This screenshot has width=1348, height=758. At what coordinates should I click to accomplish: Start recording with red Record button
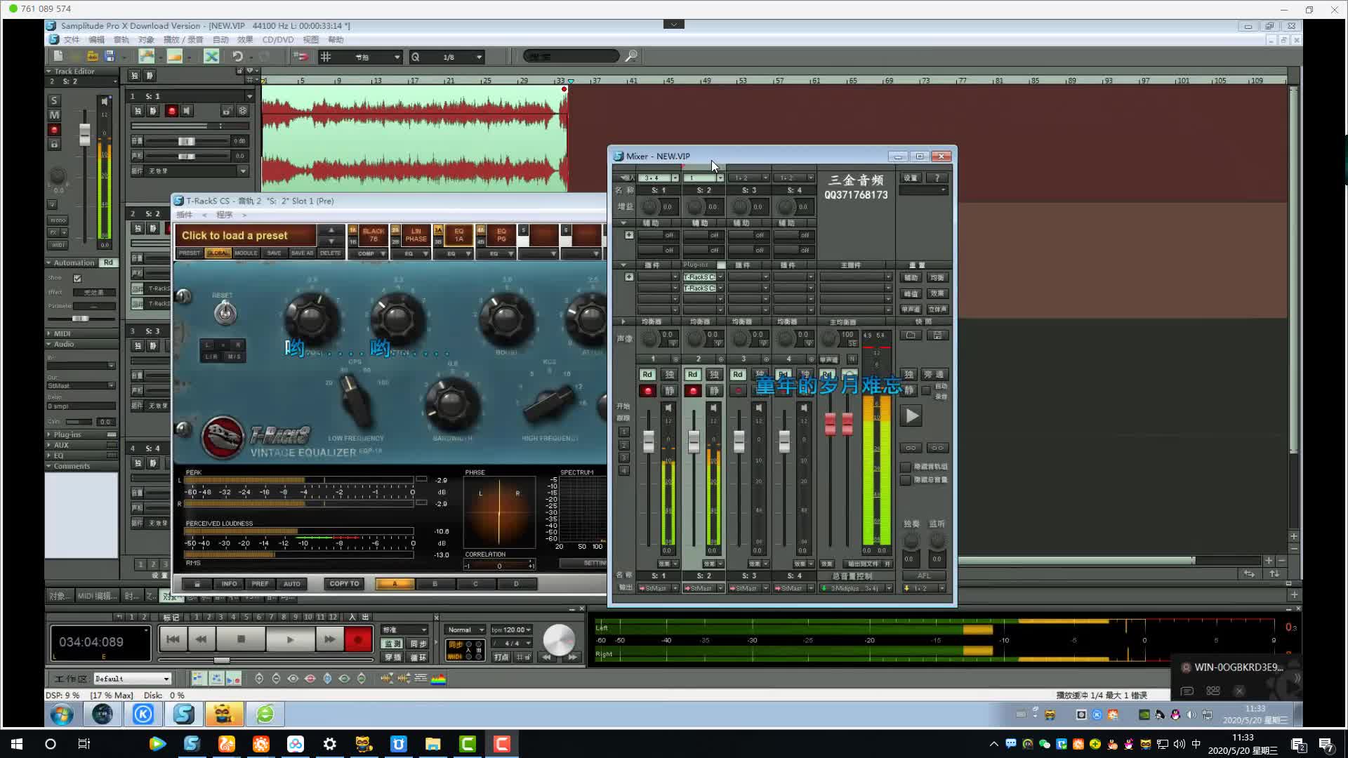pyautogui.click(x=358, y=639)
